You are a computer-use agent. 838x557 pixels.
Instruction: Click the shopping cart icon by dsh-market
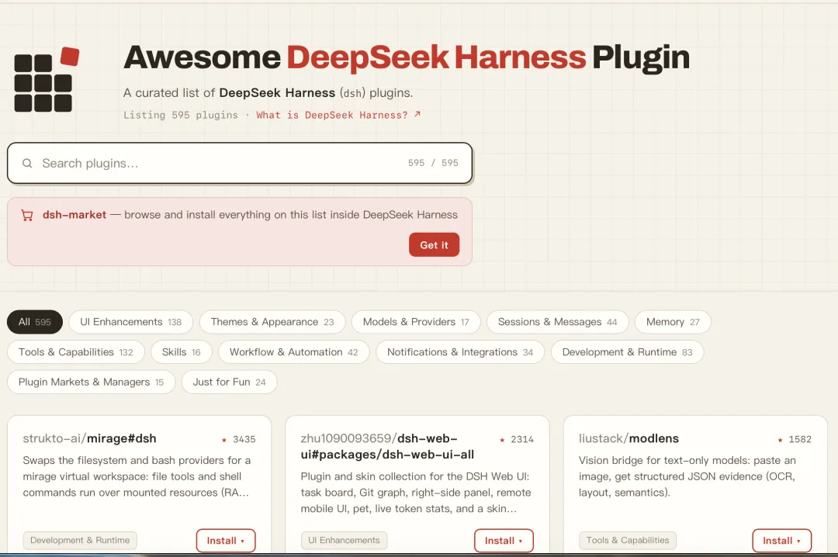point(27,215)
